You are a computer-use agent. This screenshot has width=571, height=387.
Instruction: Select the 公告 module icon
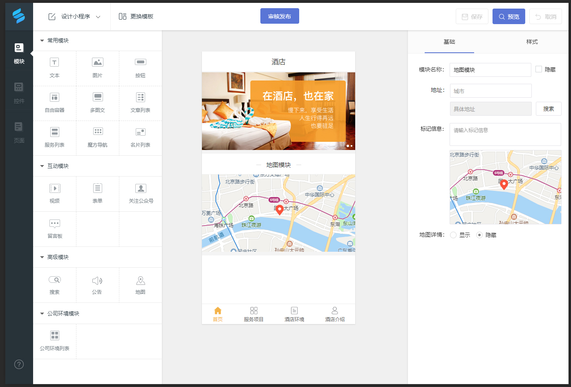click(x=97, y=280)
